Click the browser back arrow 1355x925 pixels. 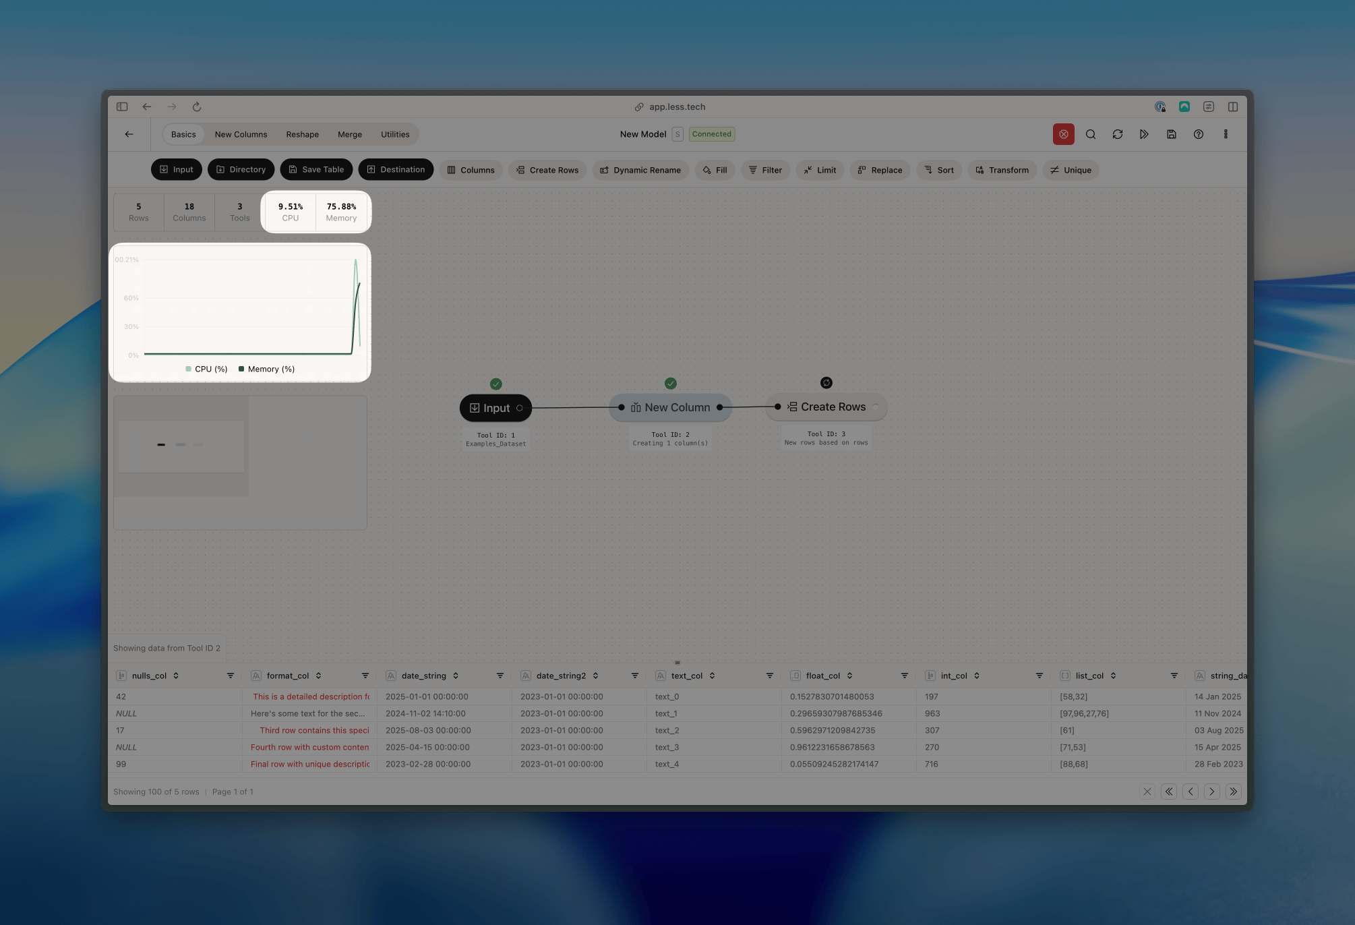pyautogui.click(x=146, y=107)
